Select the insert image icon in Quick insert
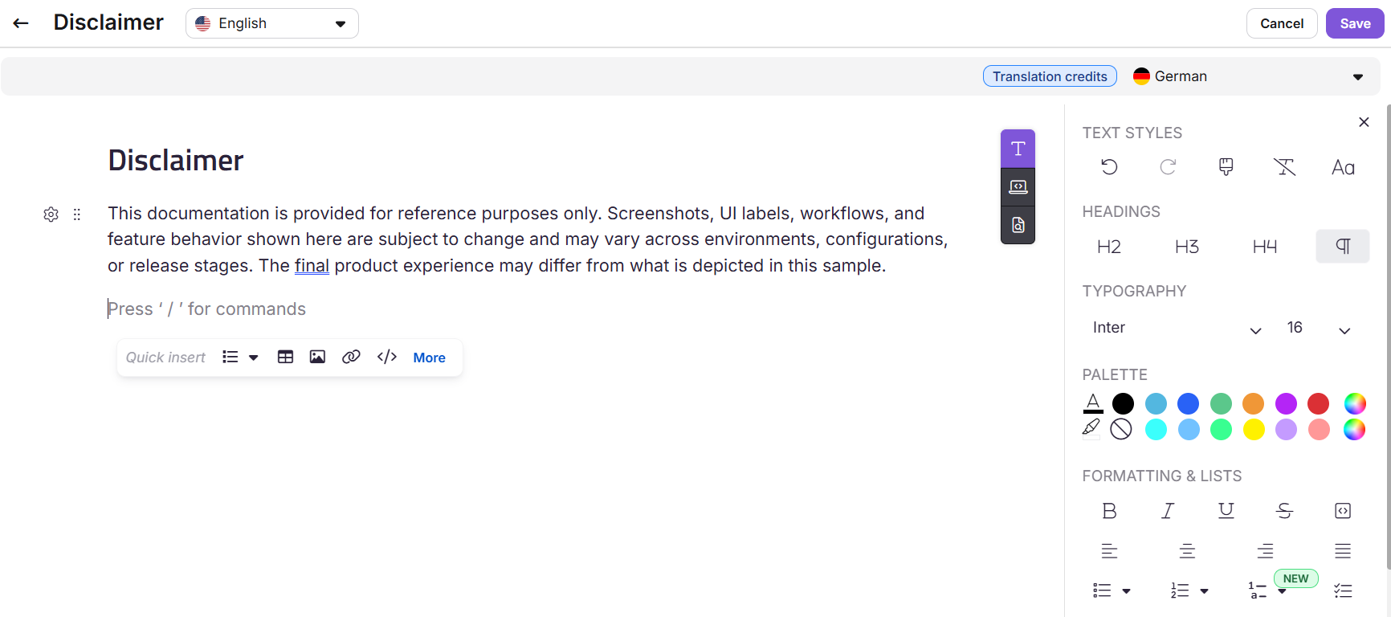Image resolution: width=1391 pixels, height=617 pixels. pyautogui.click(x=317, y=357)
